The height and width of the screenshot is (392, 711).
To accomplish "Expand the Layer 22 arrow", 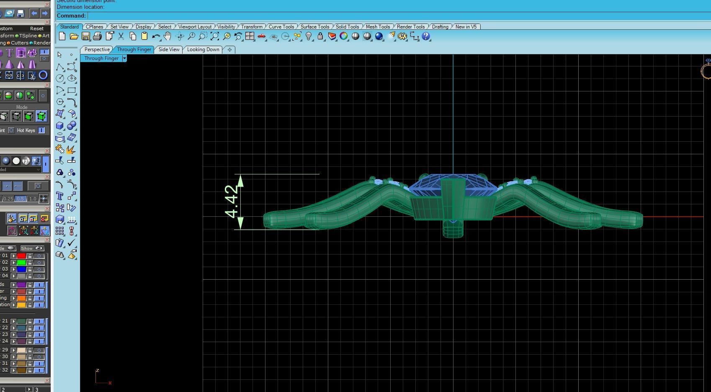I will click(13, 328).
